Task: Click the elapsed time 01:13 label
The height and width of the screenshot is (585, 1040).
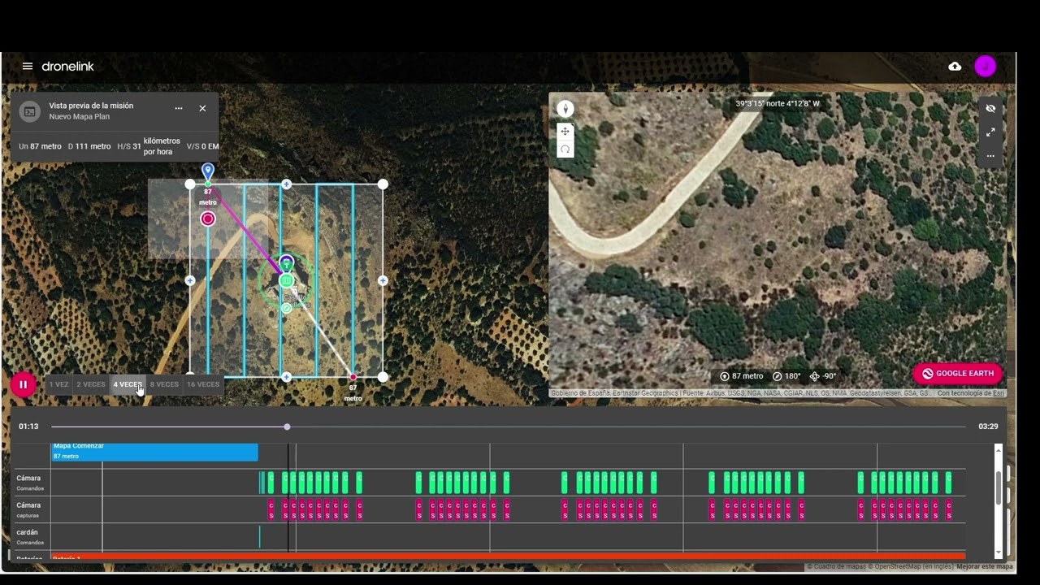Action: click(x=28, y=427)
